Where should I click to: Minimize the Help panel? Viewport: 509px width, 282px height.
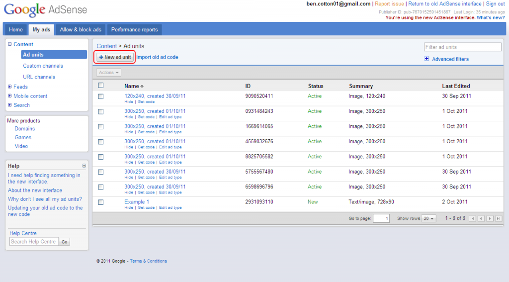[x=84, y=166]
